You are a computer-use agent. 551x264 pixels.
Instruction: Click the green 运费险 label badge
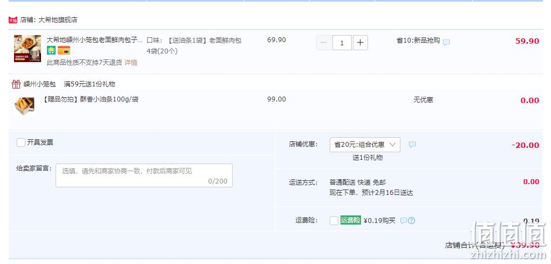pos(351,220)
